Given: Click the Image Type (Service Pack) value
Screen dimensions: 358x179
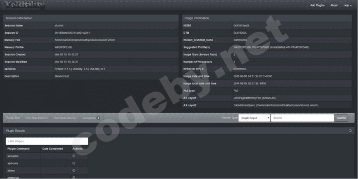Looking at the screenshot, I should [x=234, y=55].
